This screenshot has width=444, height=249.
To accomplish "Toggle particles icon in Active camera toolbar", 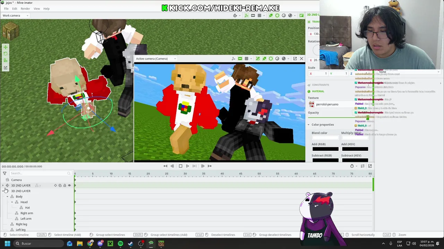I will click(264, 59).
